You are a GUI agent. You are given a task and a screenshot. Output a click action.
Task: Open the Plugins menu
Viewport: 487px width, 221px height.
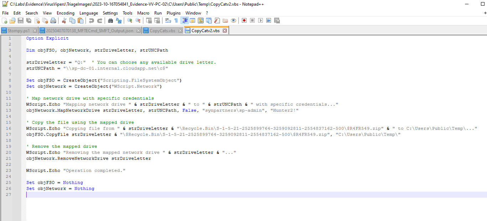174,13
